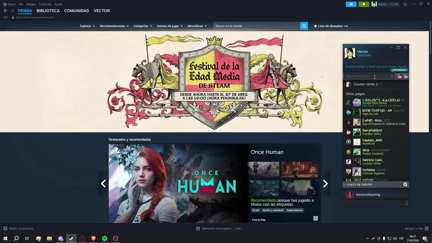Dismiss tip with ¡ENTENDIDO! button
The height and width of the screenshot is (243, 432).
coord(399,70)
